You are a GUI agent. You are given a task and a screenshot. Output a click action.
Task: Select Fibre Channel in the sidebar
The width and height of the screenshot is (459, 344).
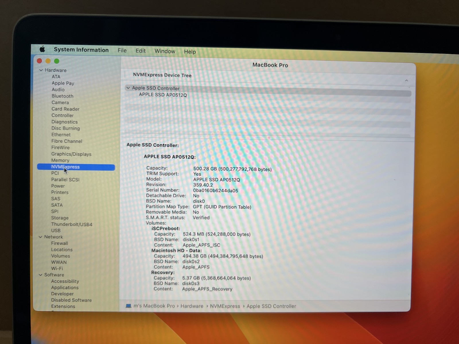[67, 141]
